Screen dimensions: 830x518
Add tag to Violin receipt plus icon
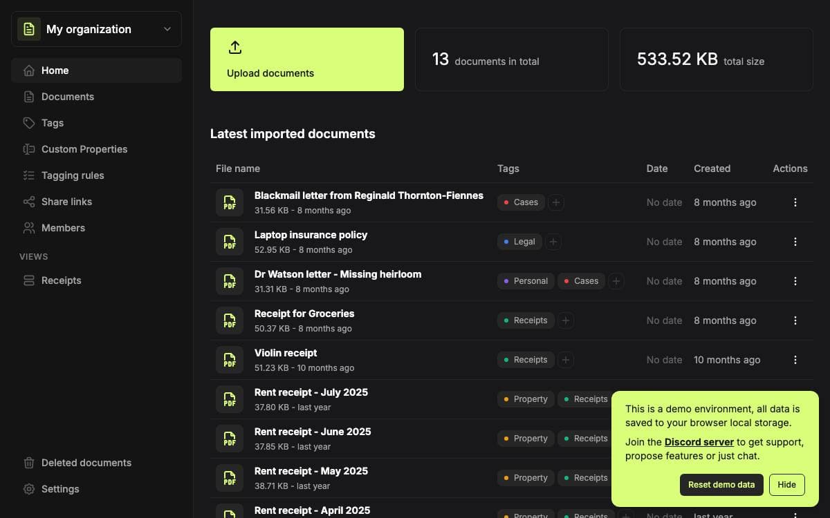(566, 360)
